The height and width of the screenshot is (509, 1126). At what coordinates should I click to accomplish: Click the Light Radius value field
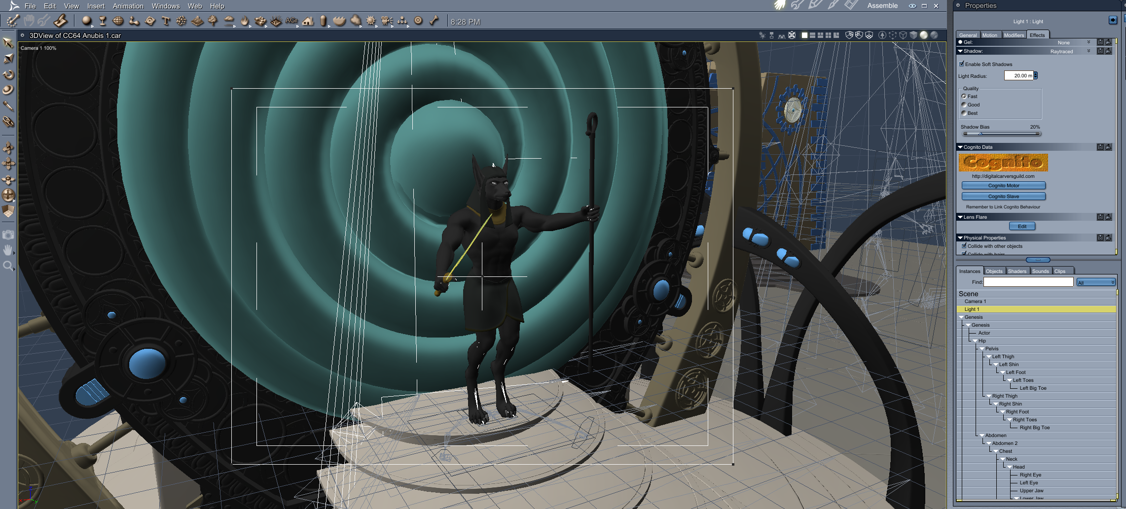[1018, 75]
